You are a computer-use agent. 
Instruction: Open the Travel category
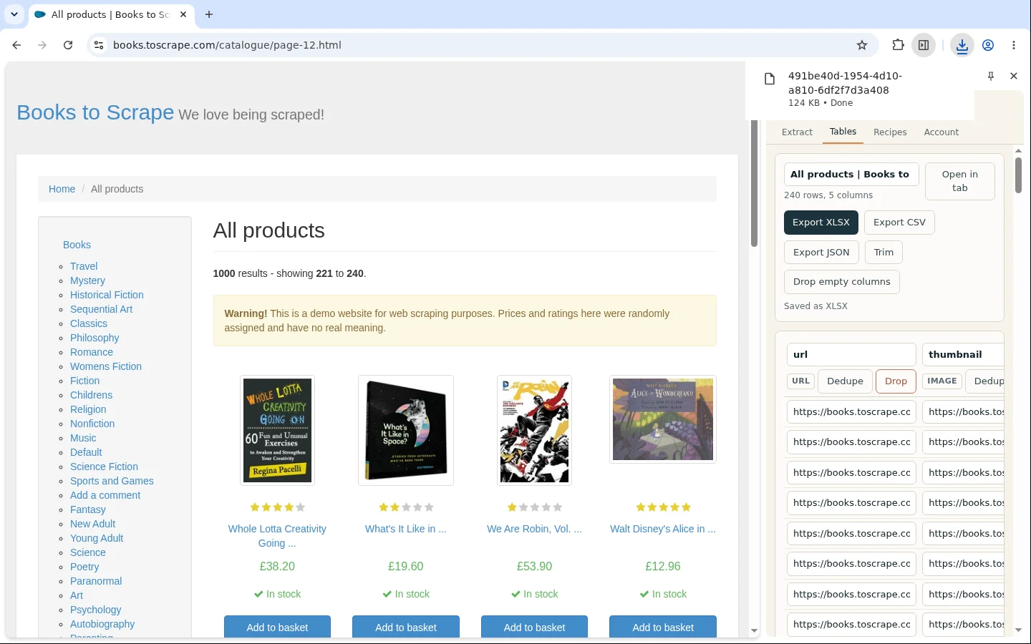click(x=84, y=266)
